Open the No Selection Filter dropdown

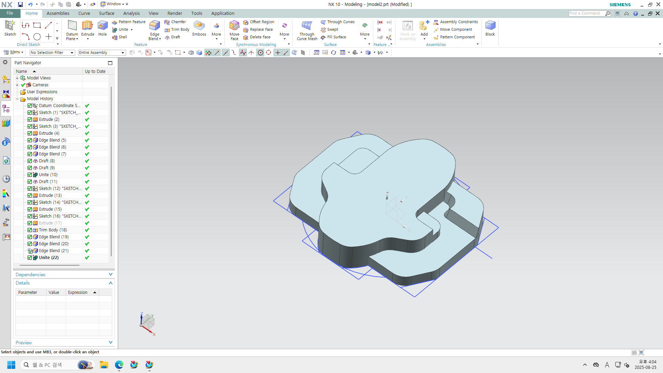click(52, 52)
